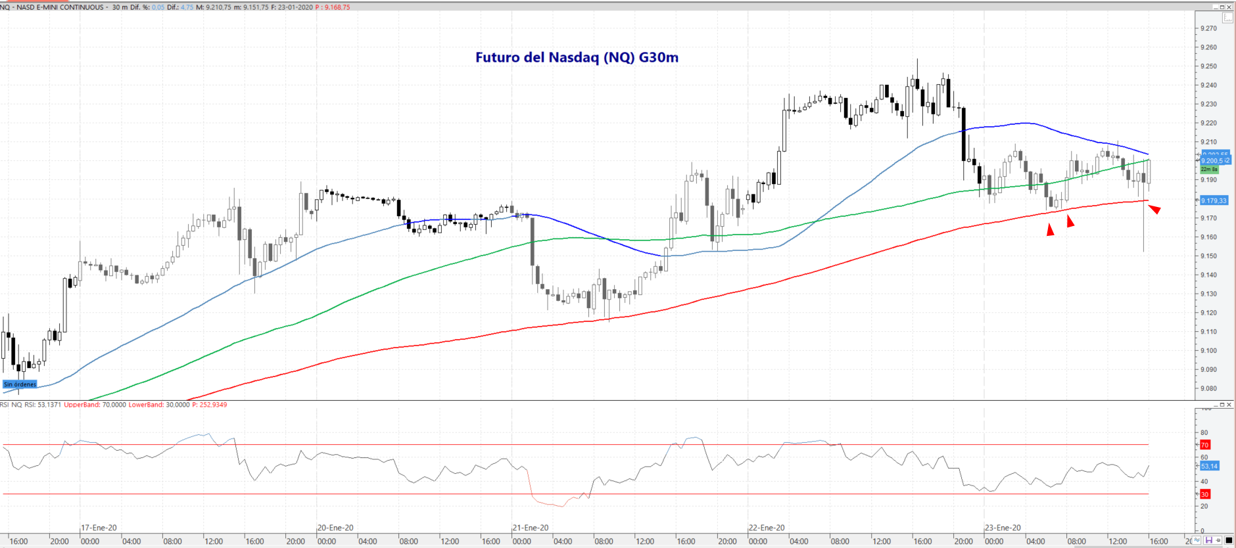The image size is (1236, 548).
Task: Click the 'UpperBand: 70,0000' readout
Action: 95,405
